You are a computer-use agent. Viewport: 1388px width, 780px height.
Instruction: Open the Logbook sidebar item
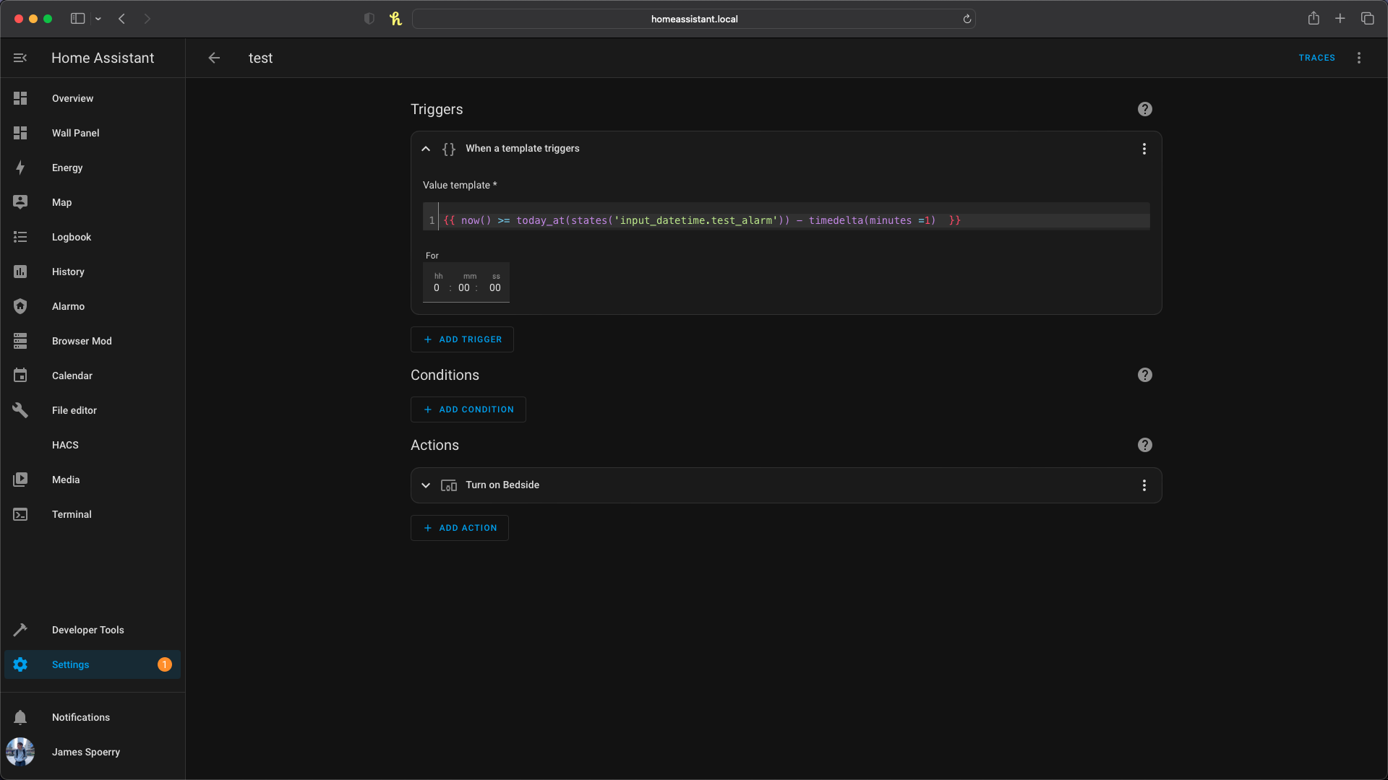pyautogui.click(x=71, y=237)
